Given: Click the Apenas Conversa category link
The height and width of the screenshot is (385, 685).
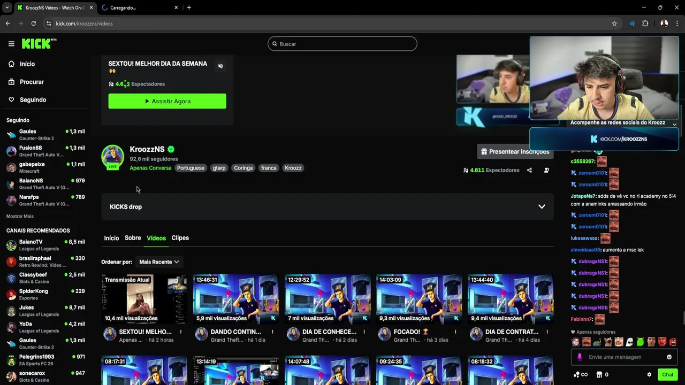Looking at the screenshot, I should pyautogui.click(x=150, y=168).
